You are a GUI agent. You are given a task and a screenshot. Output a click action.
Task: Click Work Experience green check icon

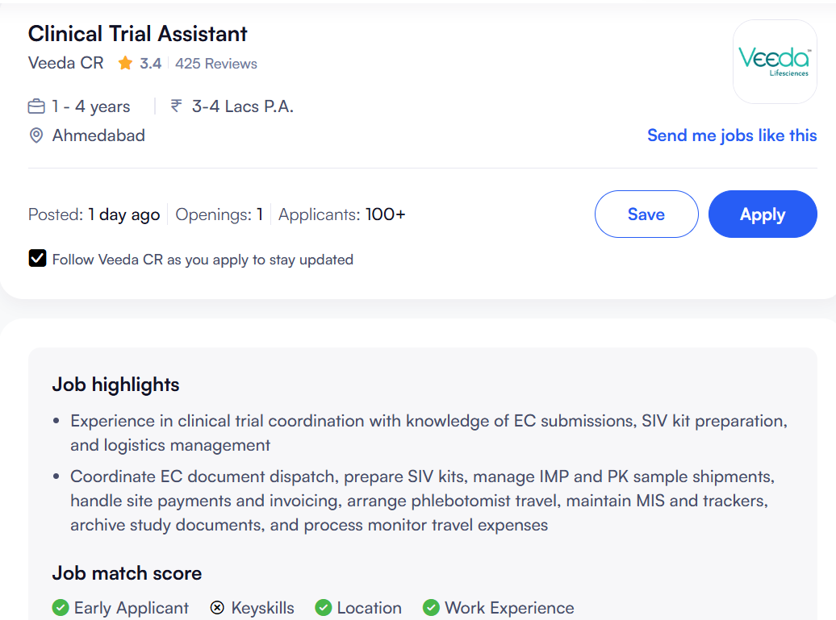431,608
